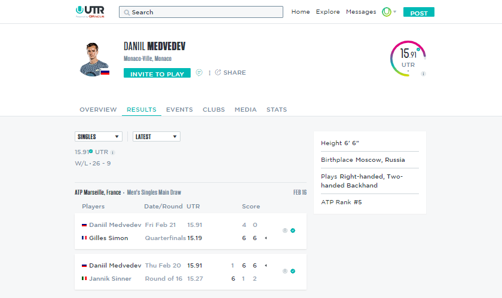Click into the Search field
The width and height of the screenshot is (502, 298).
(201, 12)
